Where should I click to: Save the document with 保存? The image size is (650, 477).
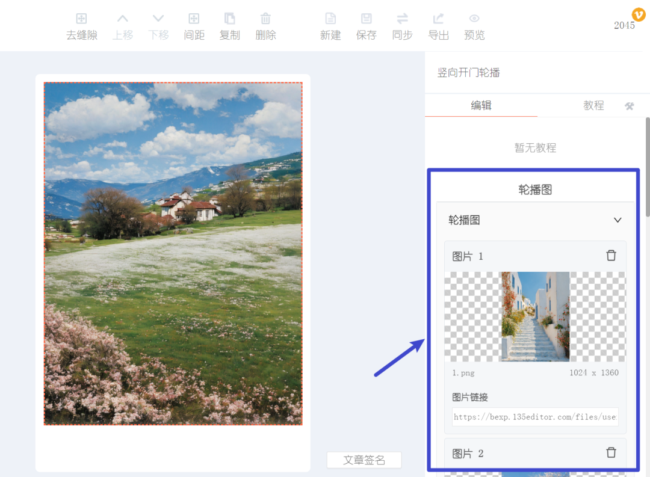click(x=367, y=27)
